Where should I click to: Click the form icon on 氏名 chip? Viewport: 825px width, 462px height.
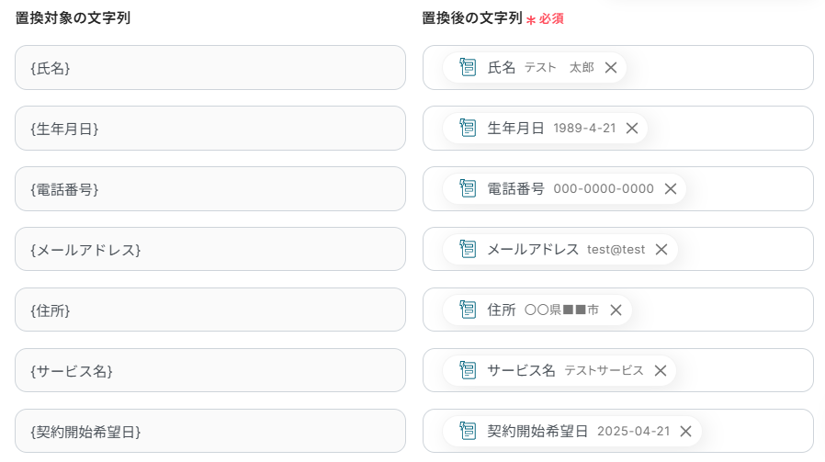[468, 67]
